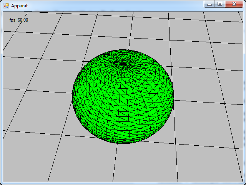Minimize the Apparat window

[x=209, y=4]
